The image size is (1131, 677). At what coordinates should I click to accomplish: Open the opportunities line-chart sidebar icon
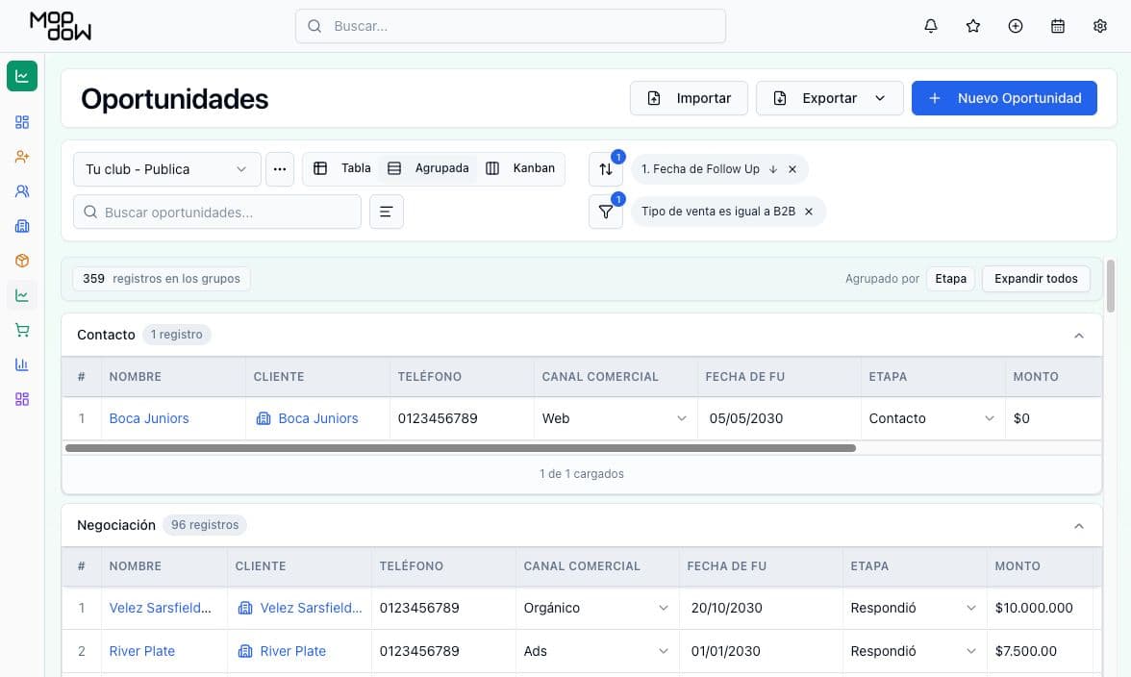click(21, 295)
